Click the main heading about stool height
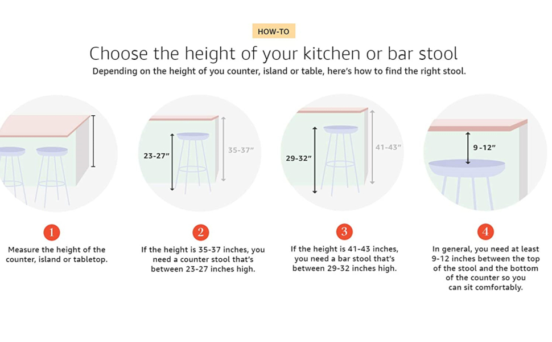Image resolution: width=552 pixels, height=342 pixels. 273,54
